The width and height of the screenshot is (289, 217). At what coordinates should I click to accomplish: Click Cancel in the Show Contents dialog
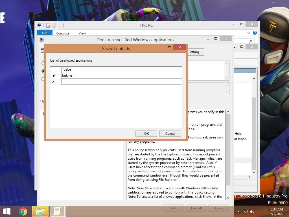(170, 134)
